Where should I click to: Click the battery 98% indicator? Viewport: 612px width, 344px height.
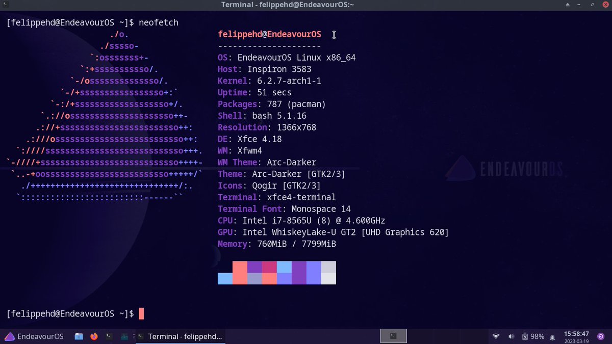coord(533,336)
